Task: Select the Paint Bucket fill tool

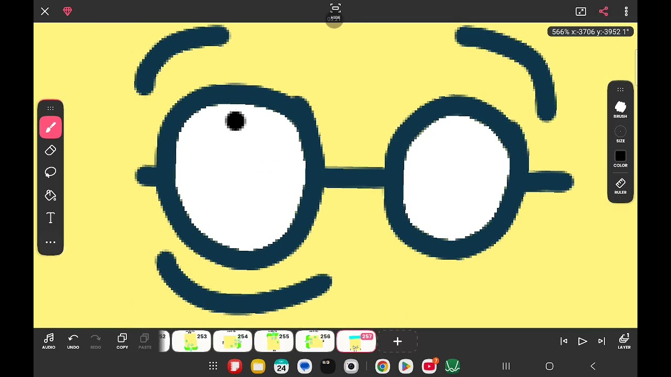Action: [50, 195]
